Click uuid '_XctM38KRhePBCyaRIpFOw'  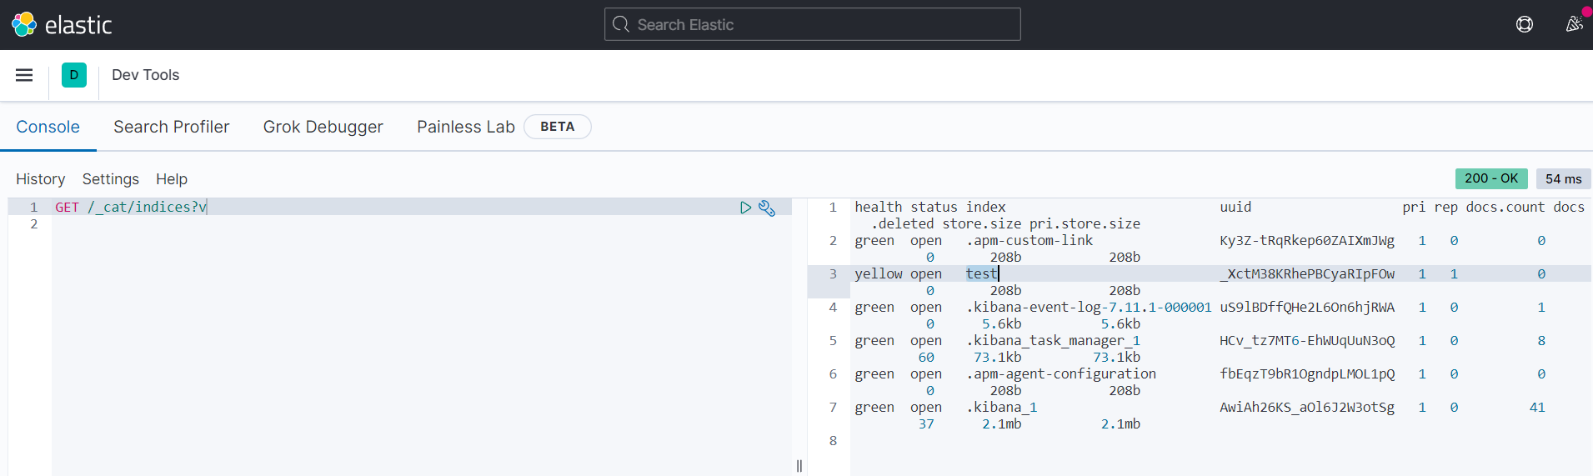pos(1307,273)
